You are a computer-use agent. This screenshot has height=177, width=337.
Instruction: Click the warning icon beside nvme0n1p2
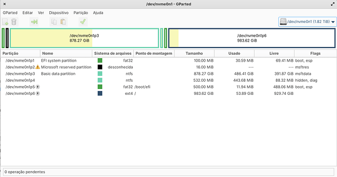tap(38, 67)
